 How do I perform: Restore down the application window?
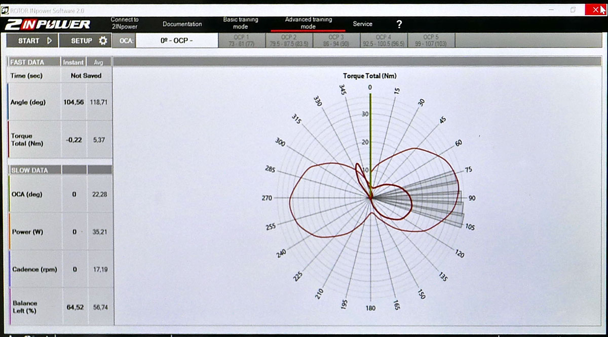573,10
